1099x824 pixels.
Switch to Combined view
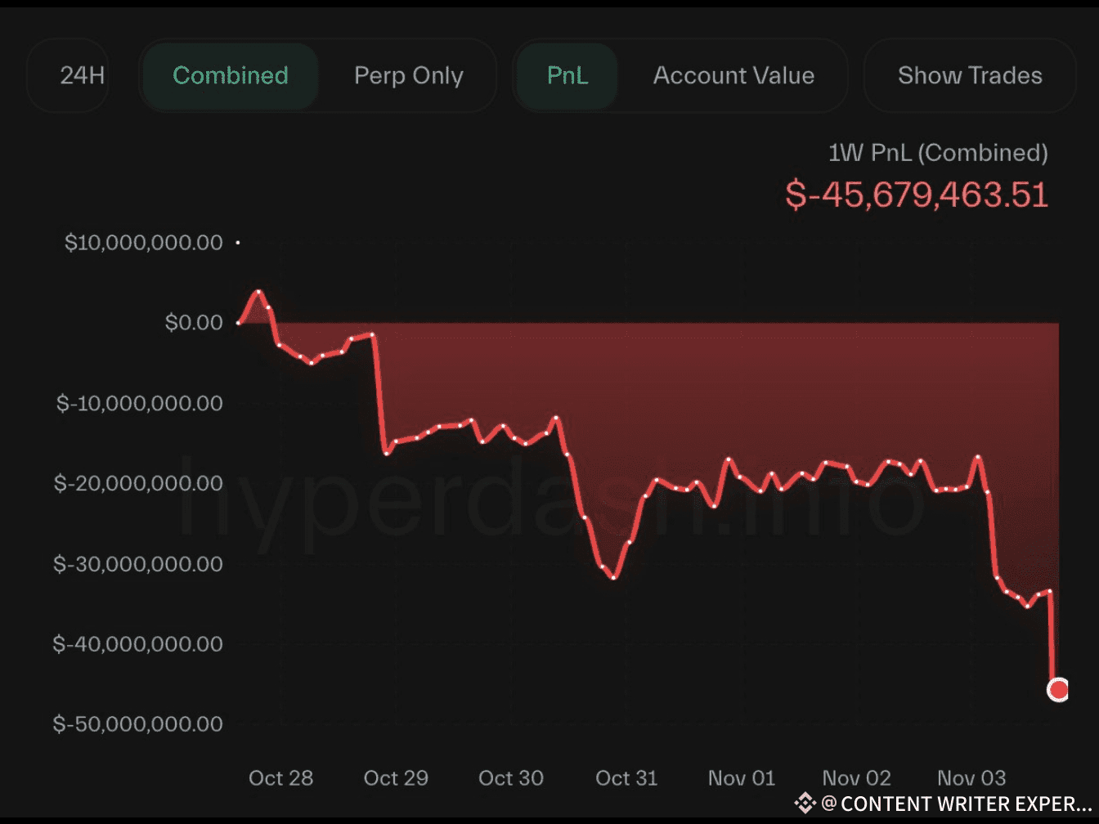point(231,75)
